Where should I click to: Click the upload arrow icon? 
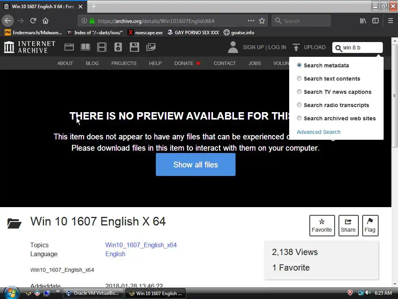coord(296,47)
